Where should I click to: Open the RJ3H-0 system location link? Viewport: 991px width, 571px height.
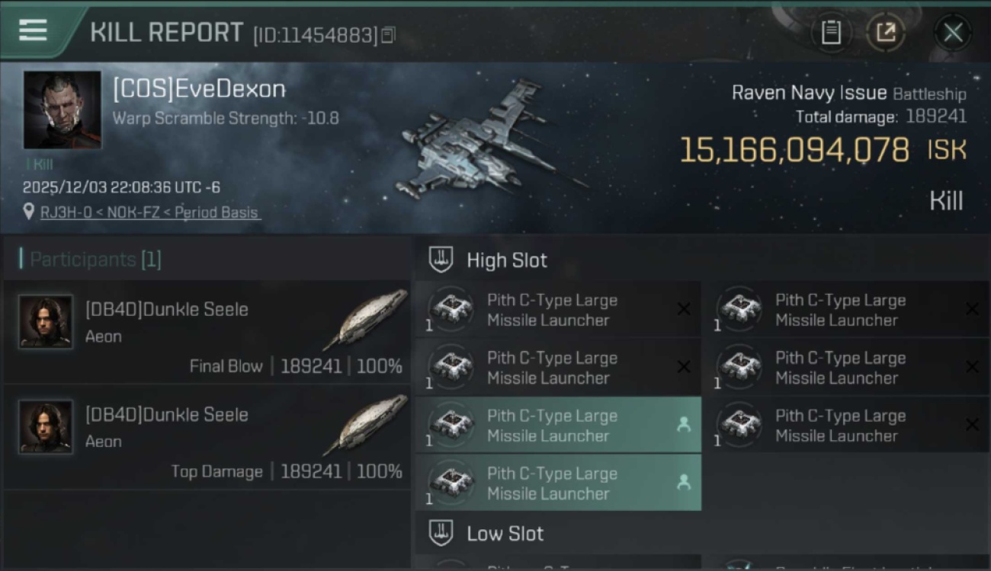coord(66,212)
